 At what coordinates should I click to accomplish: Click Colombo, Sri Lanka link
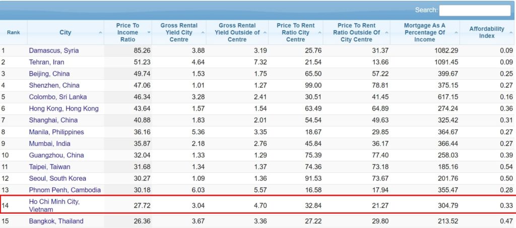[58, 97]
